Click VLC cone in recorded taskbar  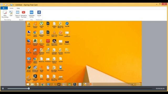click(x=54, y=84)
